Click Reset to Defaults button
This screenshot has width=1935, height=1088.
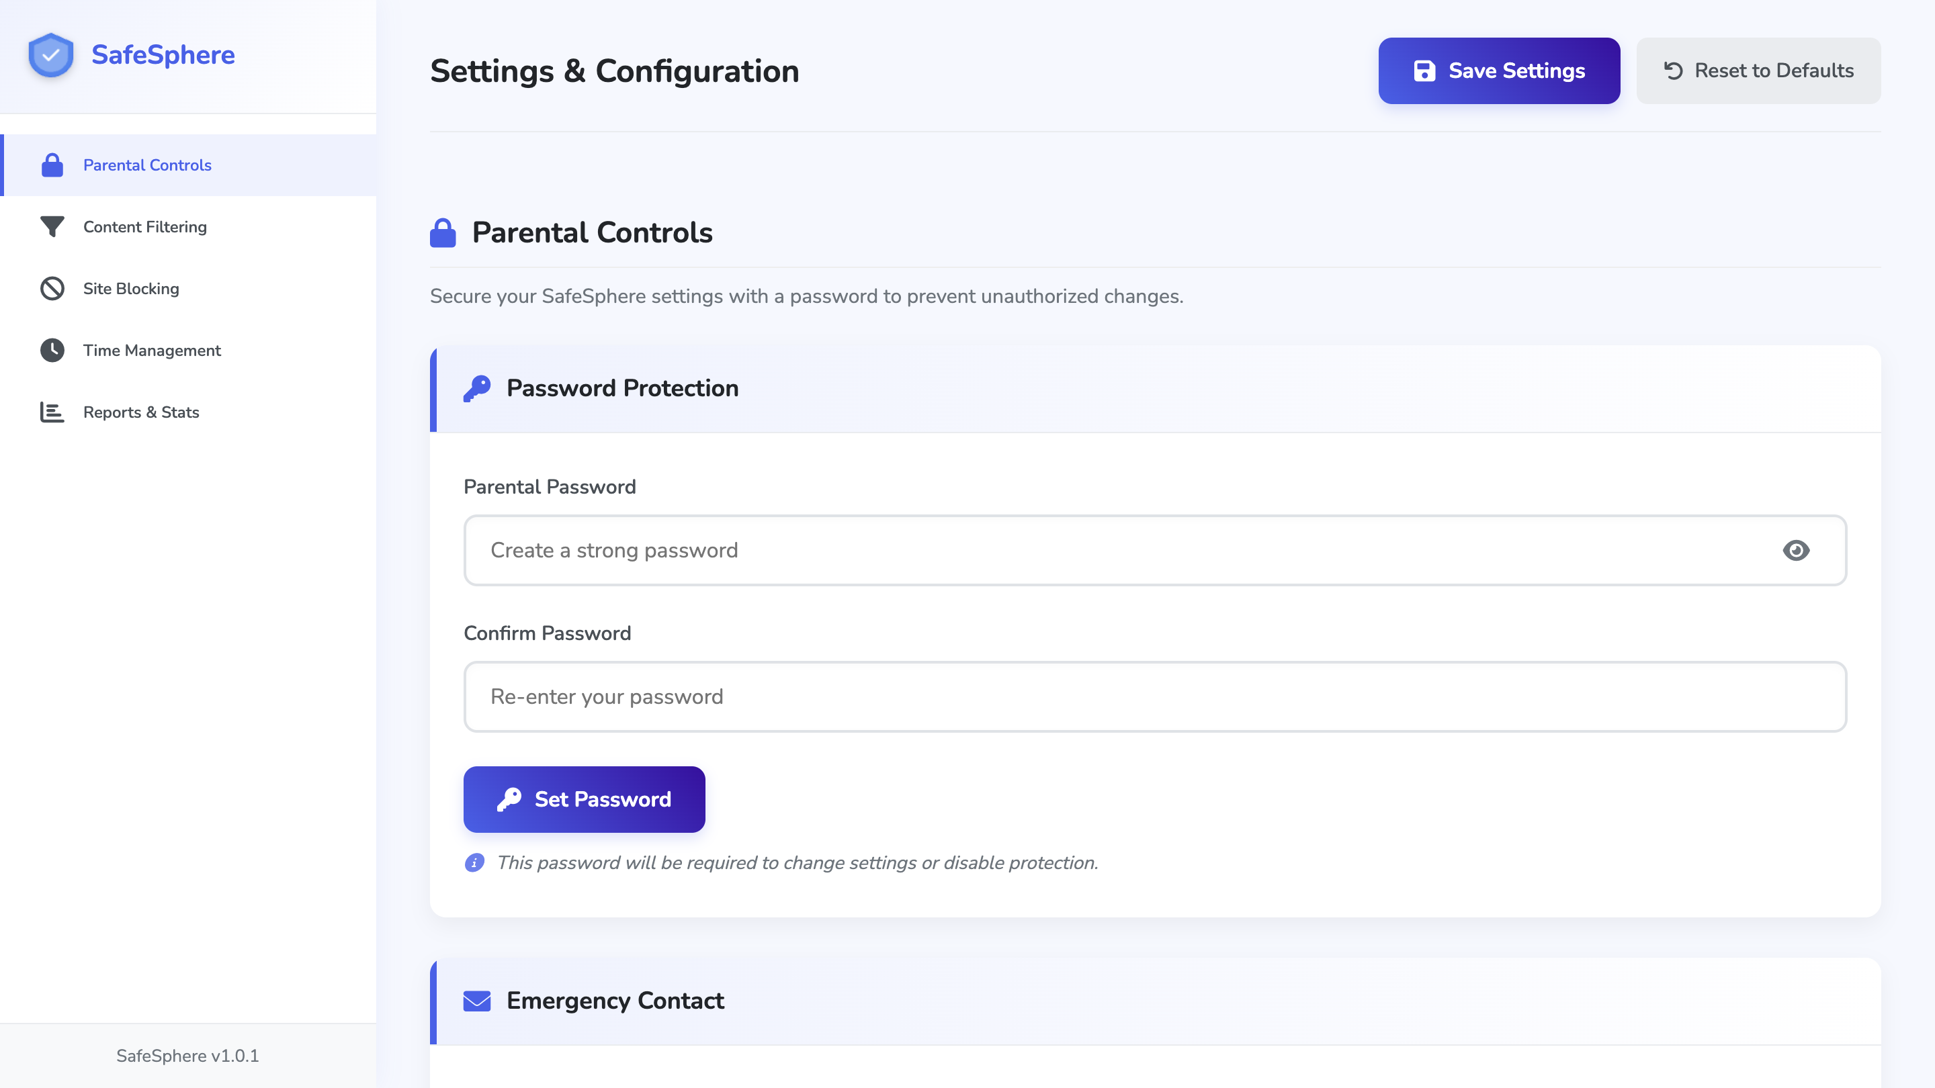[x=1758, y=71]
